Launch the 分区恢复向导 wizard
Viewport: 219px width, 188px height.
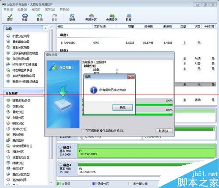[18, 59]
